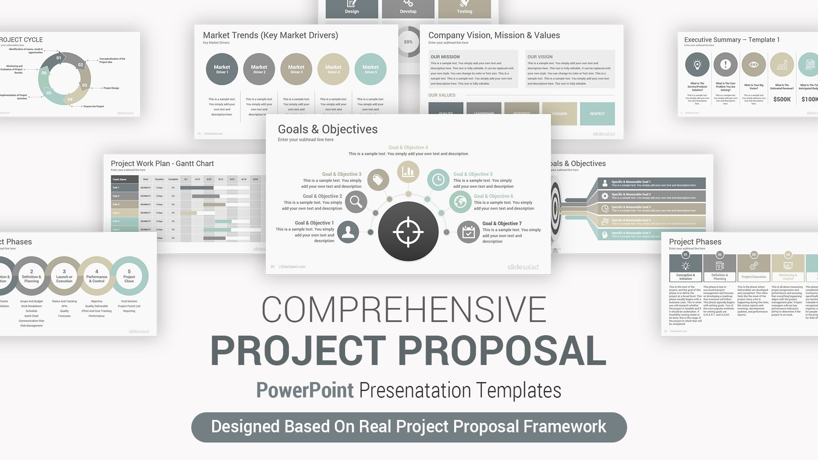Toggle the 50% indicator on market trends slide
Viewport: 818px width, 460px height.
pos(409,42)
